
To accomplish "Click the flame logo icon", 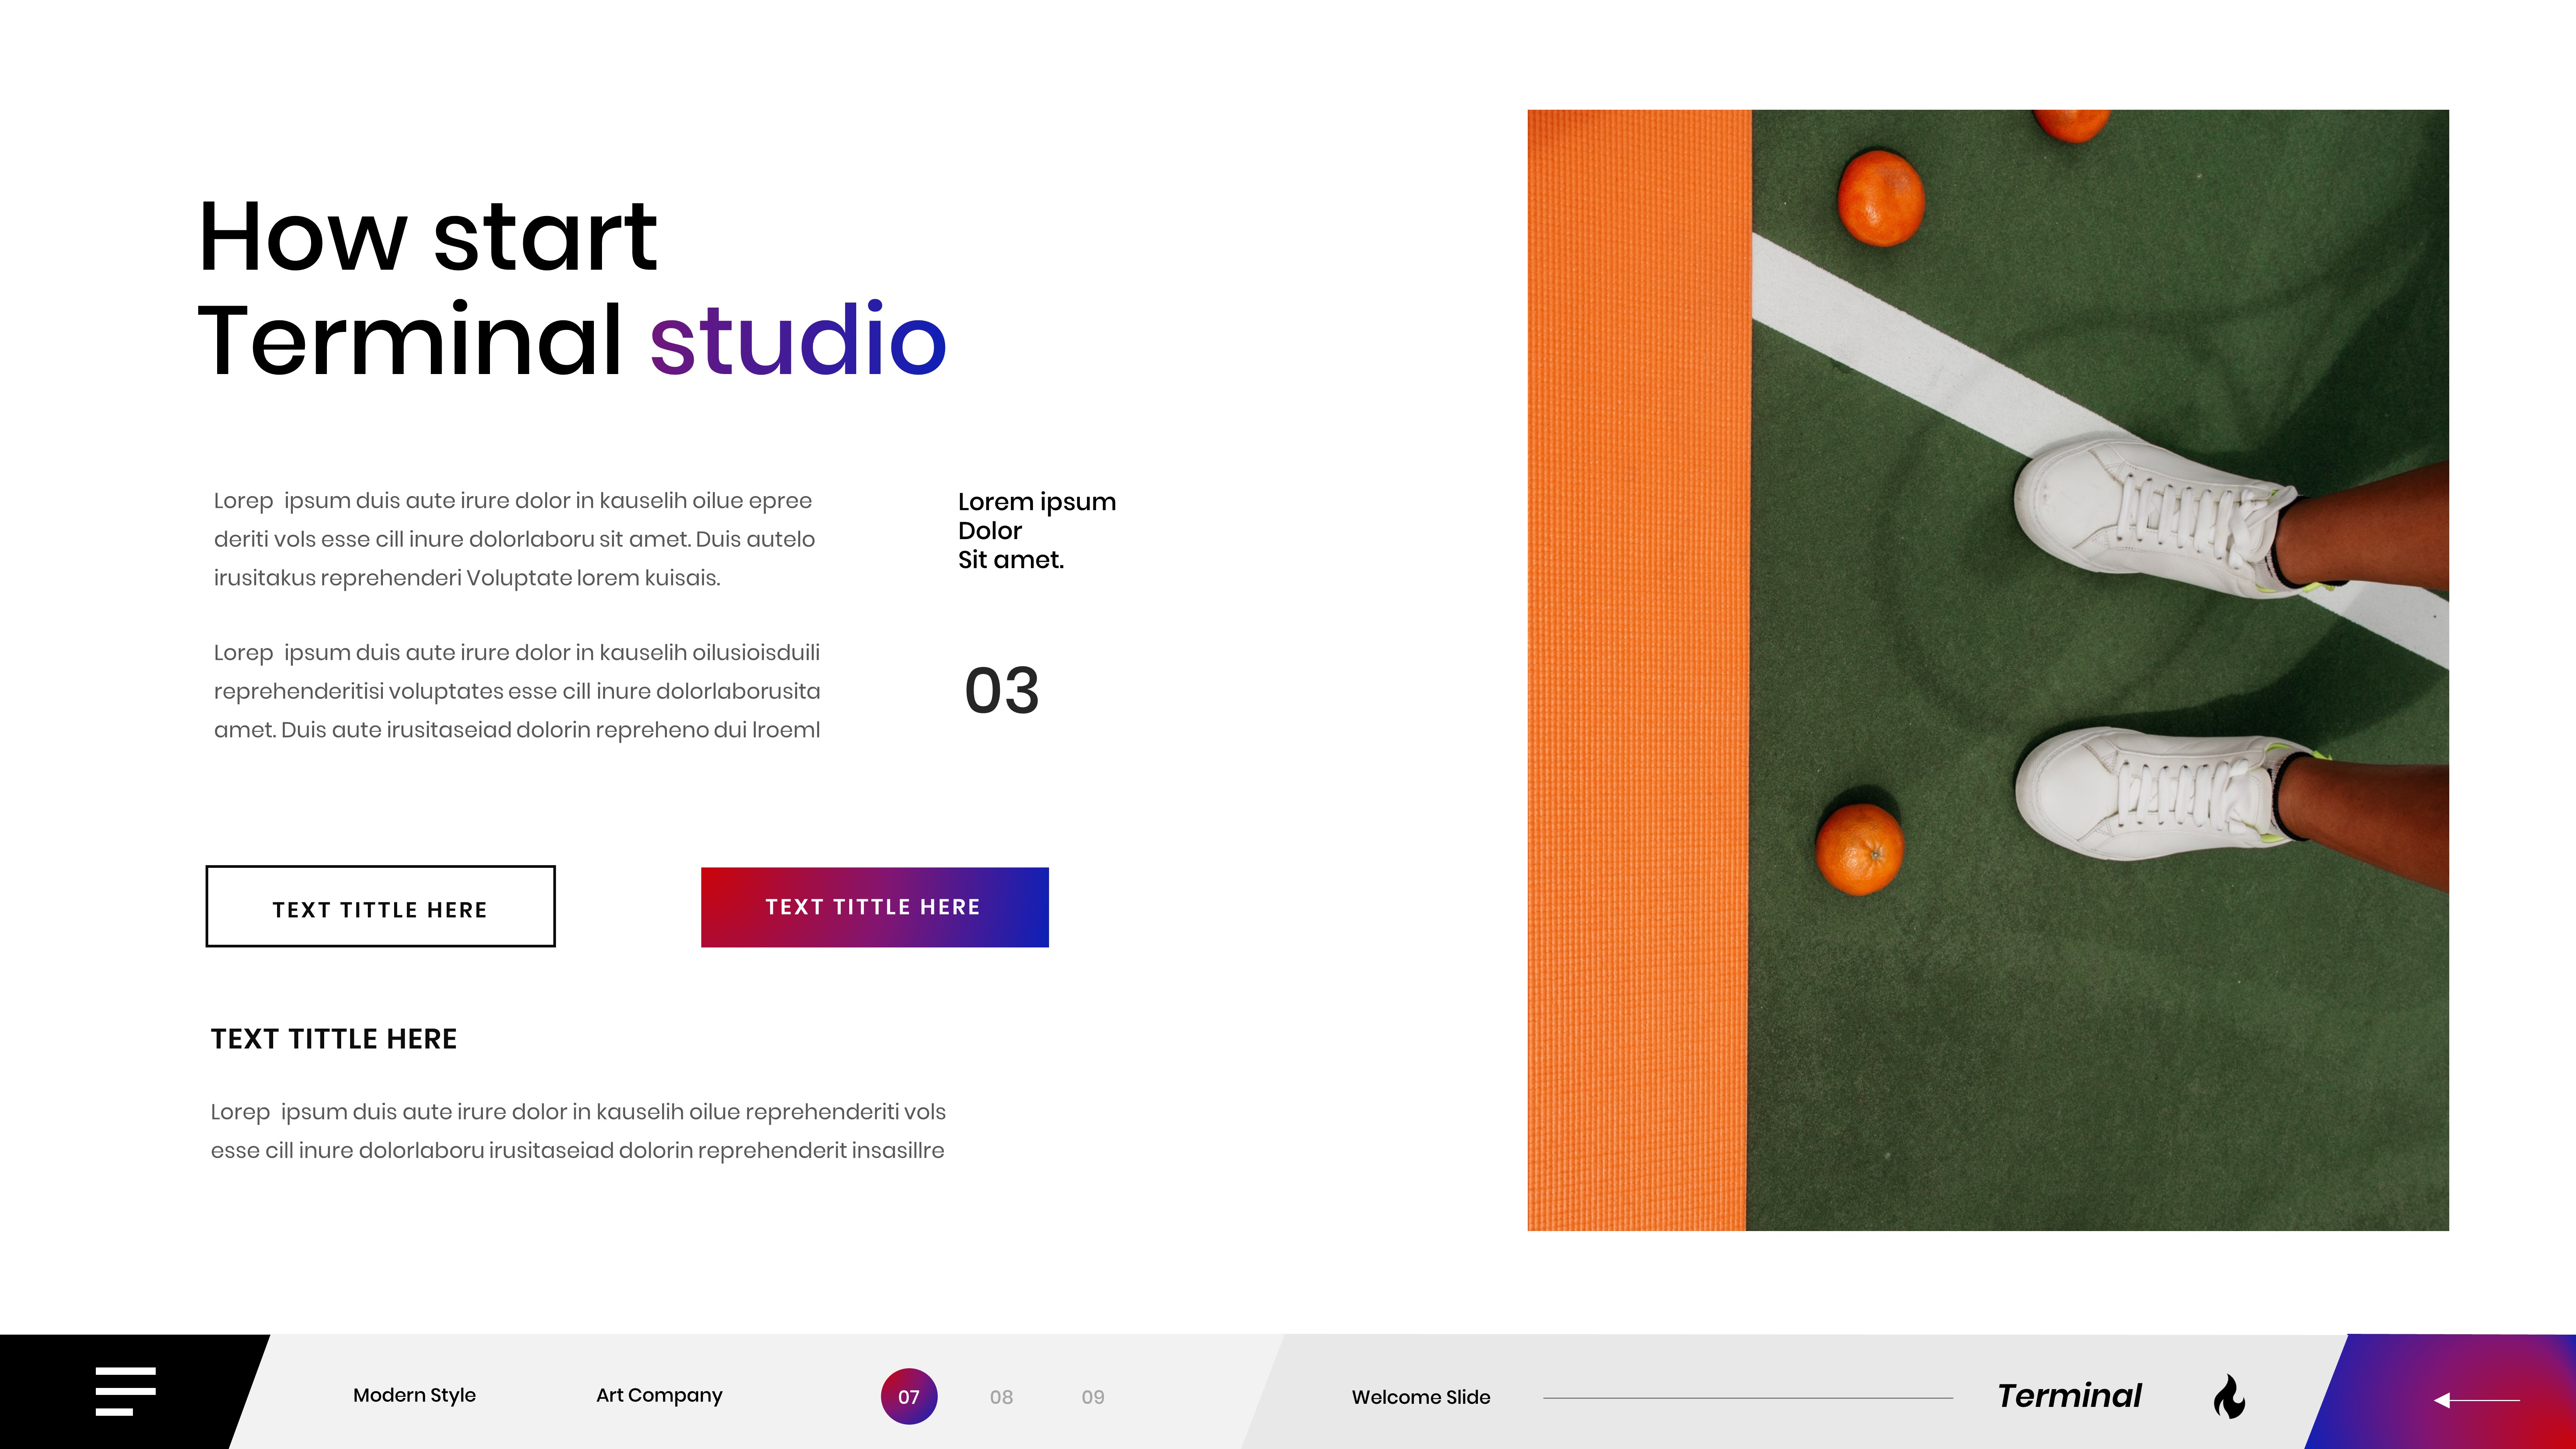I will 2229,1396.
